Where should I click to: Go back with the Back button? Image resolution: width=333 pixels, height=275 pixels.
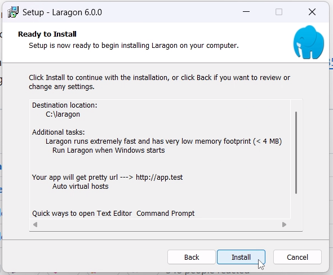point(192,257)
